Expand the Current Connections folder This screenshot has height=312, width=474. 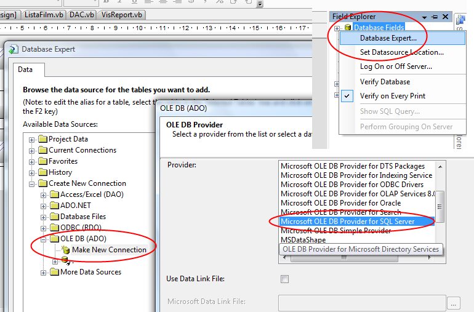(x=31, y=151)
